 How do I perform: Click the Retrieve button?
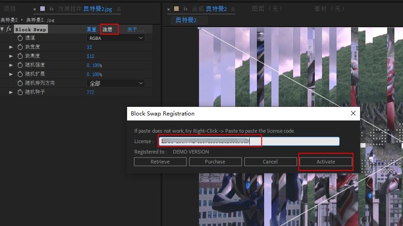pos(160,162)
